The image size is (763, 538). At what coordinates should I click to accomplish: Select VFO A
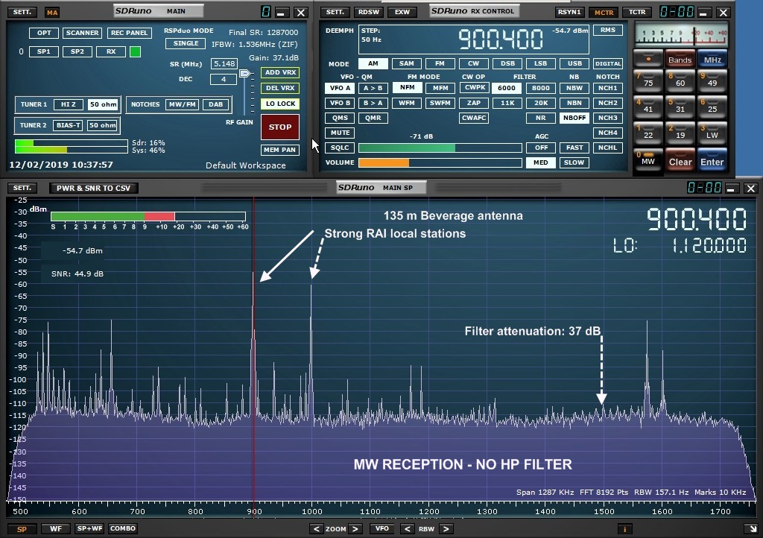pyautogui.click(x=340, y=88)
